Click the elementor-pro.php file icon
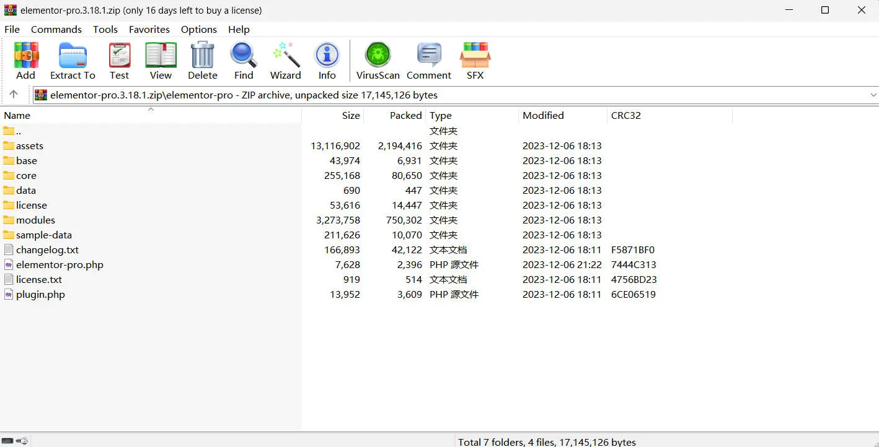This screenshot has height=447, width=879. coord(9,265)
